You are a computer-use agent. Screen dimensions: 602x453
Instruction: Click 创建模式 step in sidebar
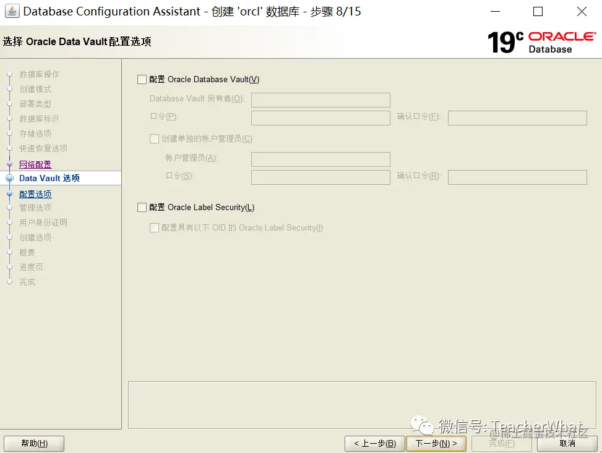(35, 89)
